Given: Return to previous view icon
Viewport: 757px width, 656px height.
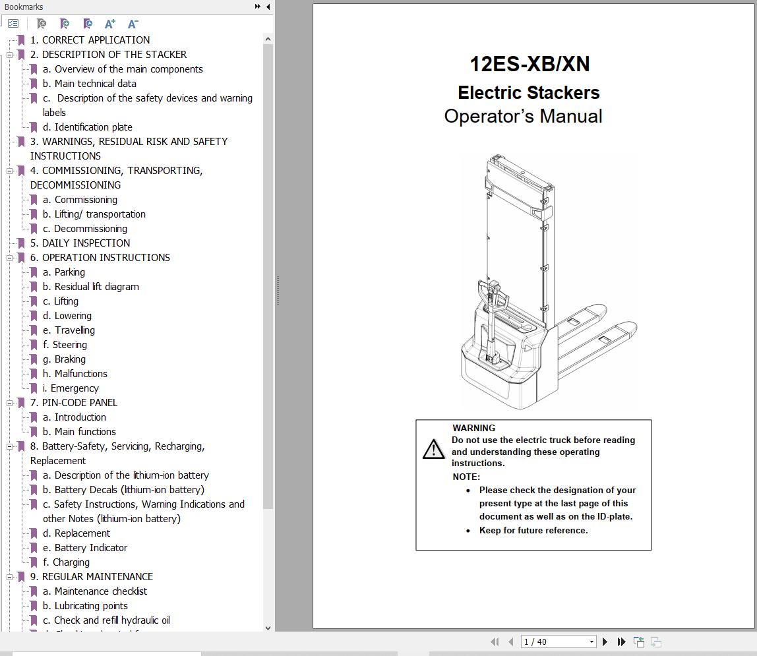Looking at the screenshot, I should click(x=638, y=641).
